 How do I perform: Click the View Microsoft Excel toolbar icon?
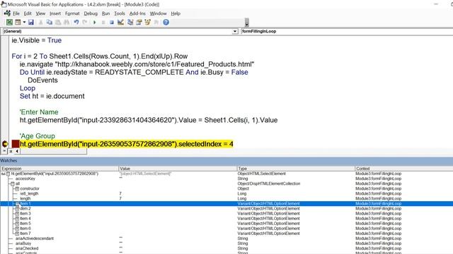tap(9, 22)
